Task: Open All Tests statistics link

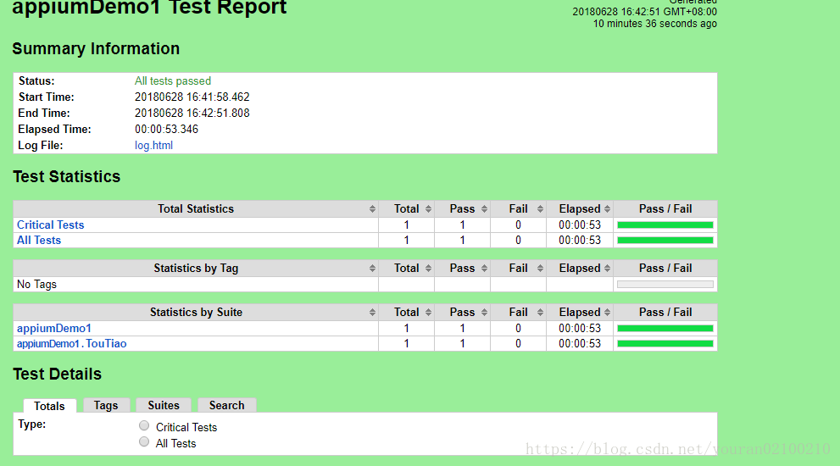Action: [39, 241]
